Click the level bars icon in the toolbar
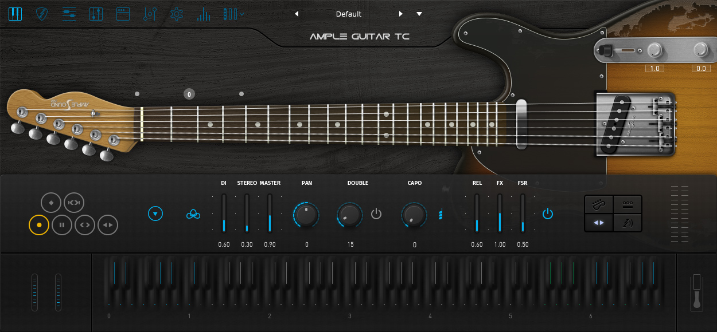The width and height of the screenshot is (717, 332). point(204,14)
